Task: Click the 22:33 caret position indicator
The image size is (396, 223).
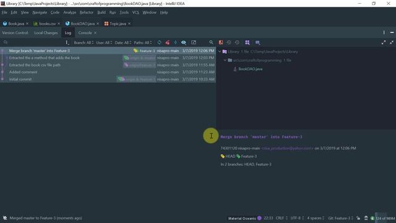Action: [269, 218]
